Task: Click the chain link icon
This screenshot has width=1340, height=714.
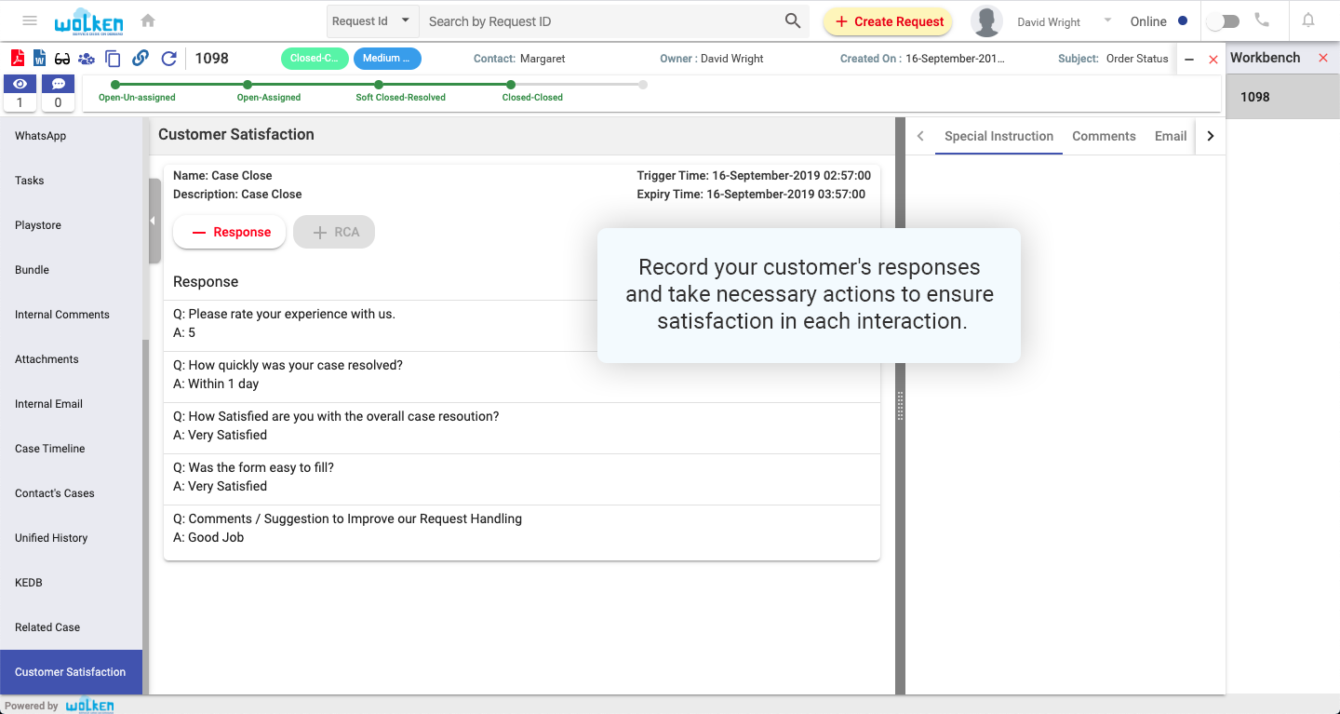Action: coord(141,59)
